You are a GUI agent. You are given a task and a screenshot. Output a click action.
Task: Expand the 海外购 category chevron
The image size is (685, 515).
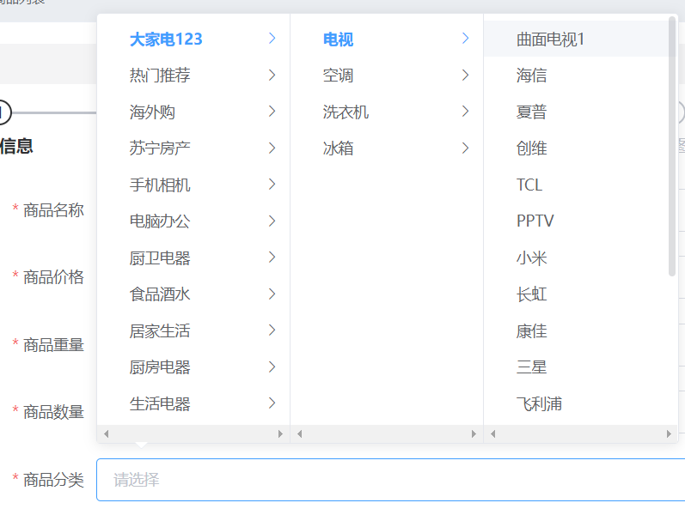(272, 112)
